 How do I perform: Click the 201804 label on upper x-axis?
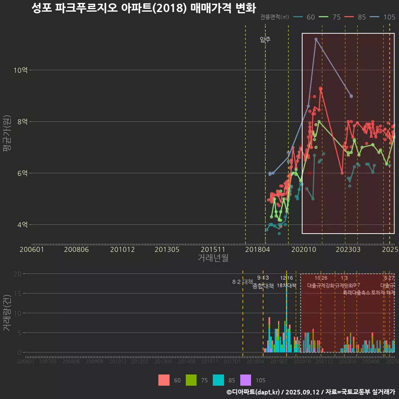tap(257, 249)
